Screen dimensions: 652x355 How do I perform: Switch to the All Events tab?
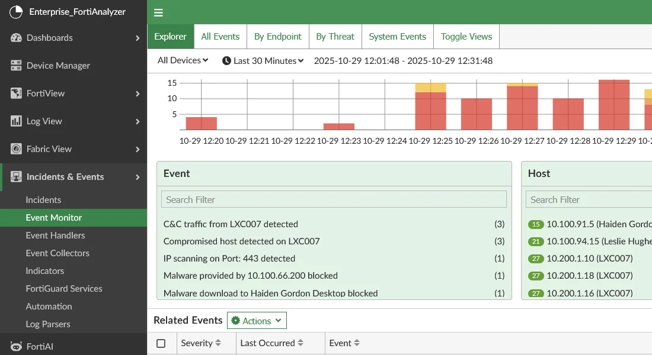(x=220, y=37)
